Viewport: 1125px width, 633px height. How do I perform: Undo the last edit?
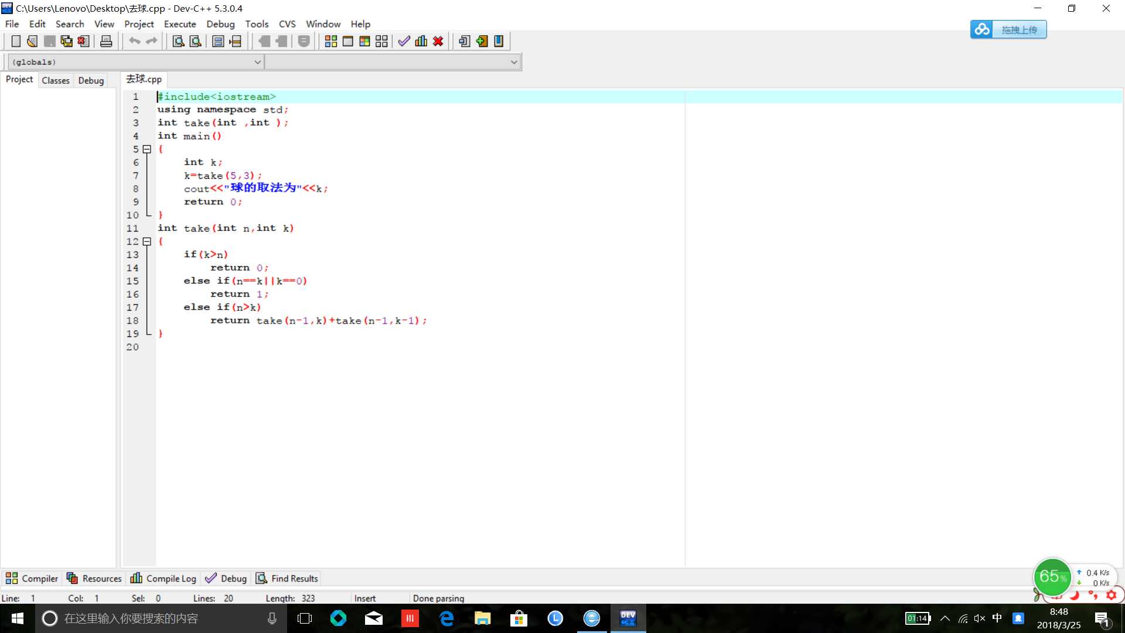[135, 41]
